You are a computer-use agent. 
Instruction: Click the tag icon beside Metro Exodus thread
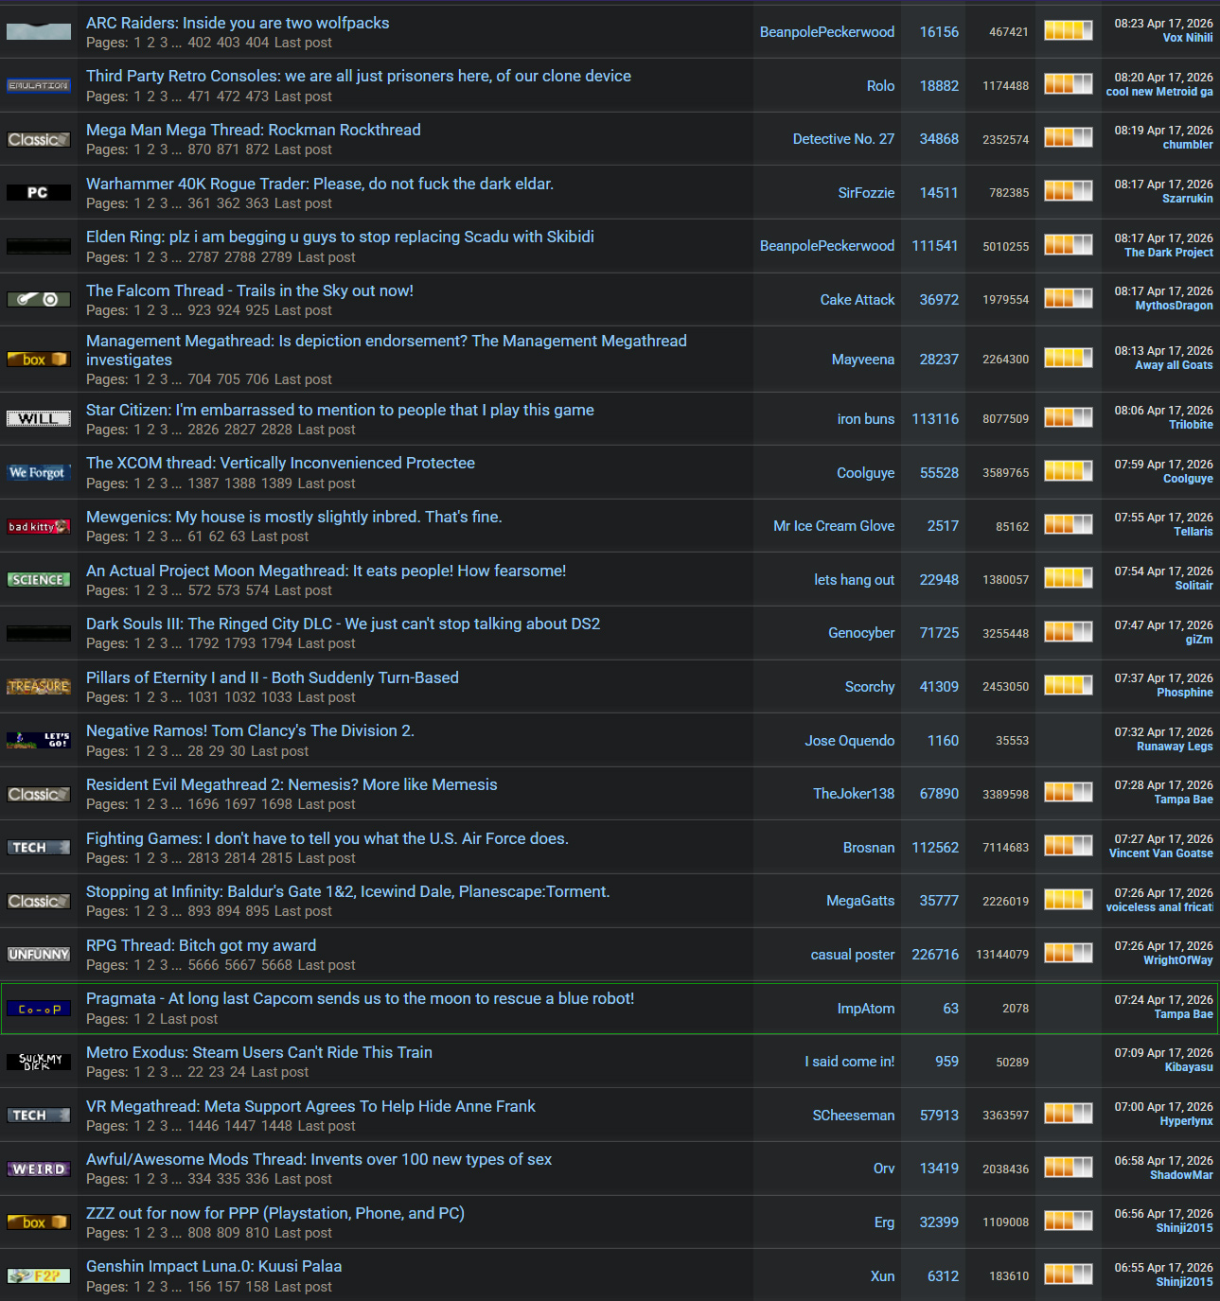(x=39, y=1063)
